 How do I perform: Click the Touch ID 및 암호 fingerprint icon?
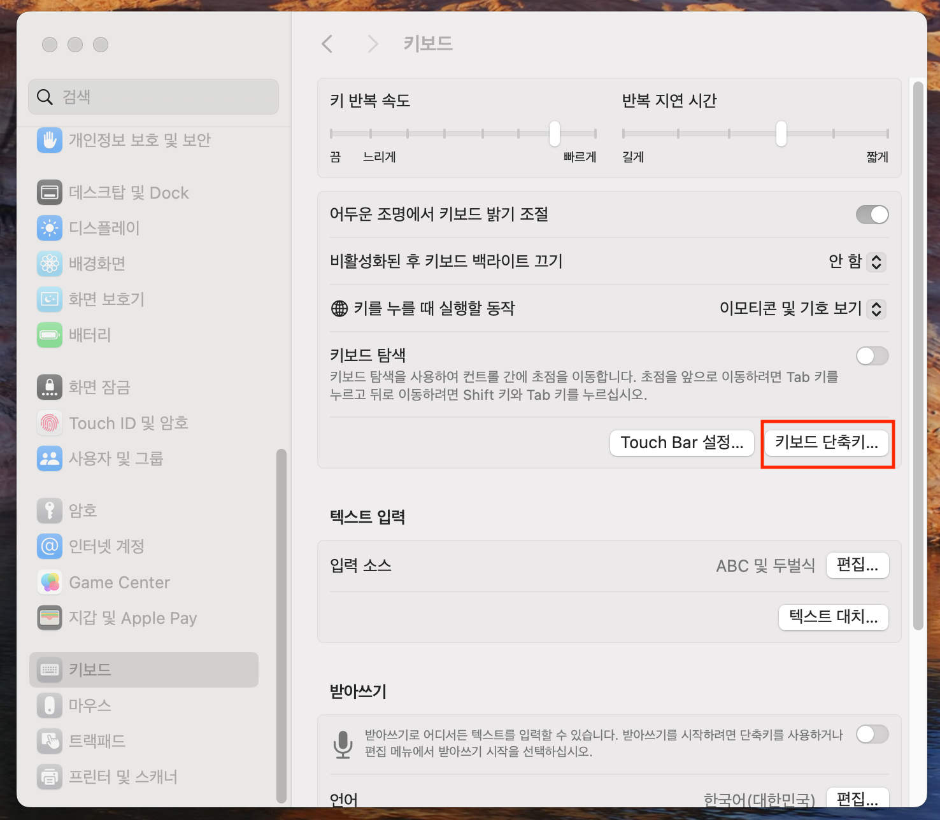(x=50, y=423)
